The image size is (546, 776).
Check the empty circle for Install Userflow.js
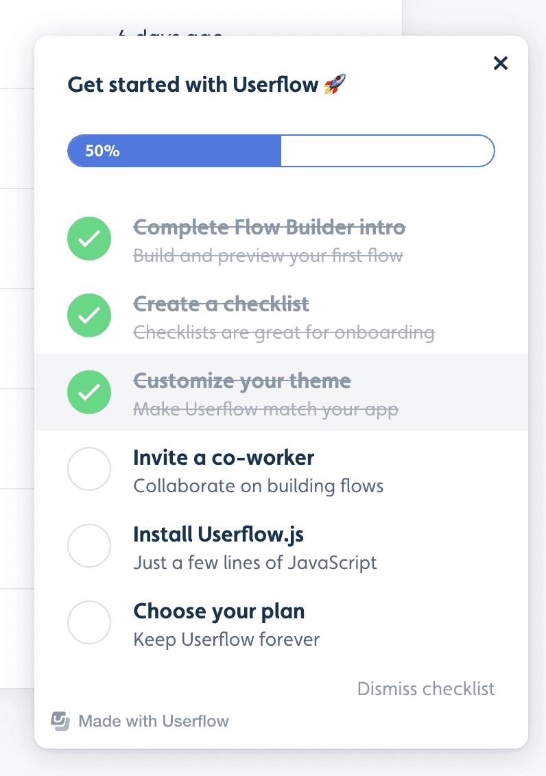click(89, 546)
